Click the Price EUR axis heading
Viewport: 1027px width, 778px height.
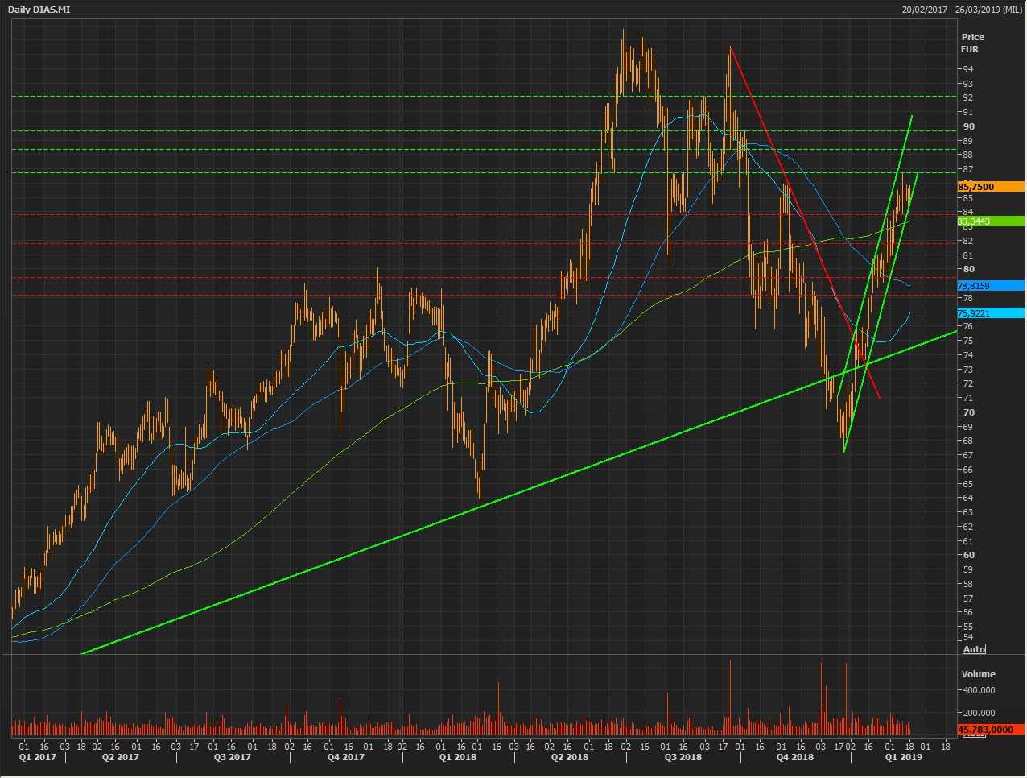972,43
